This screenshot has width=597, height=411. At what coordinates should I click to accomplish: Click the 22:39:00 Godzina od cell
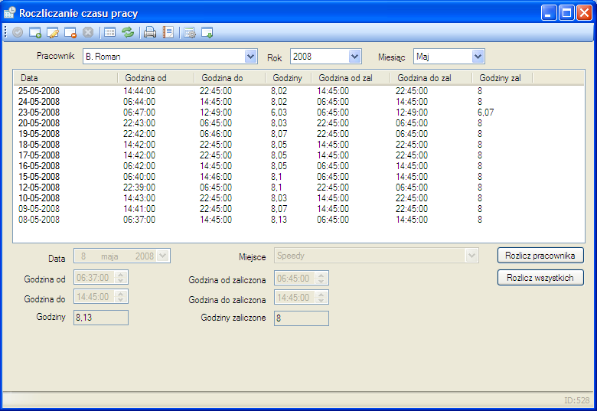139,188
